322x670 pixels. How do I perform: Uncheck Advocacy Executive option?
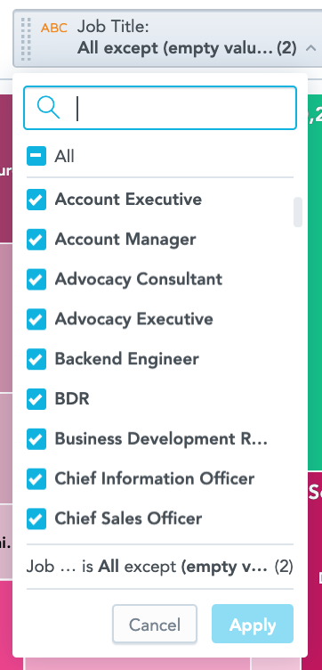click(x=36, y=319)
